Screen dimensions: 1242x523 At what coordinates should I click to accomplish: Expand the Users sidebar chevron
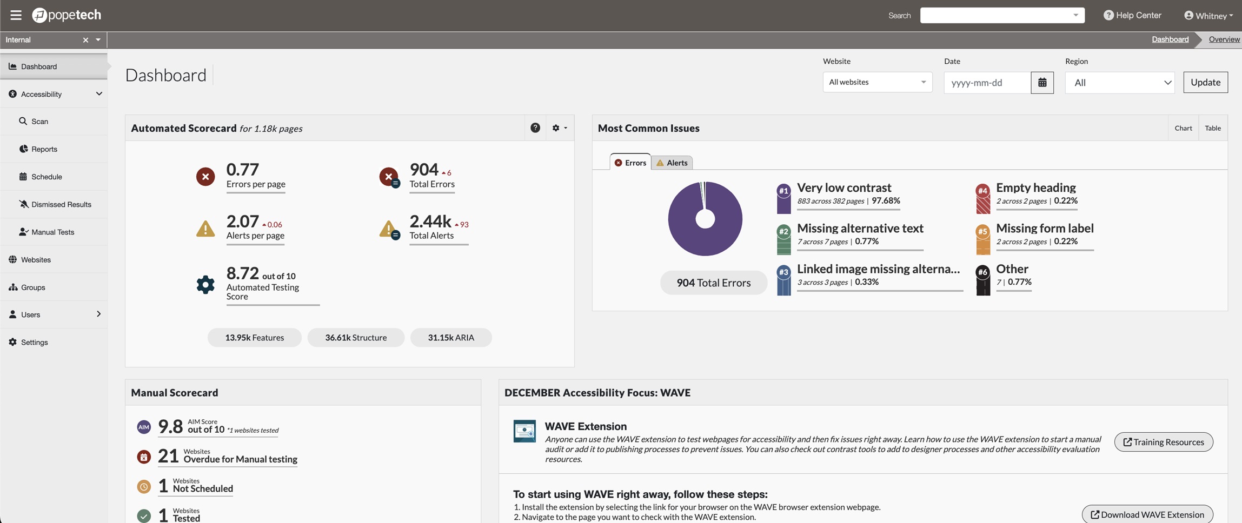[98, 314]
